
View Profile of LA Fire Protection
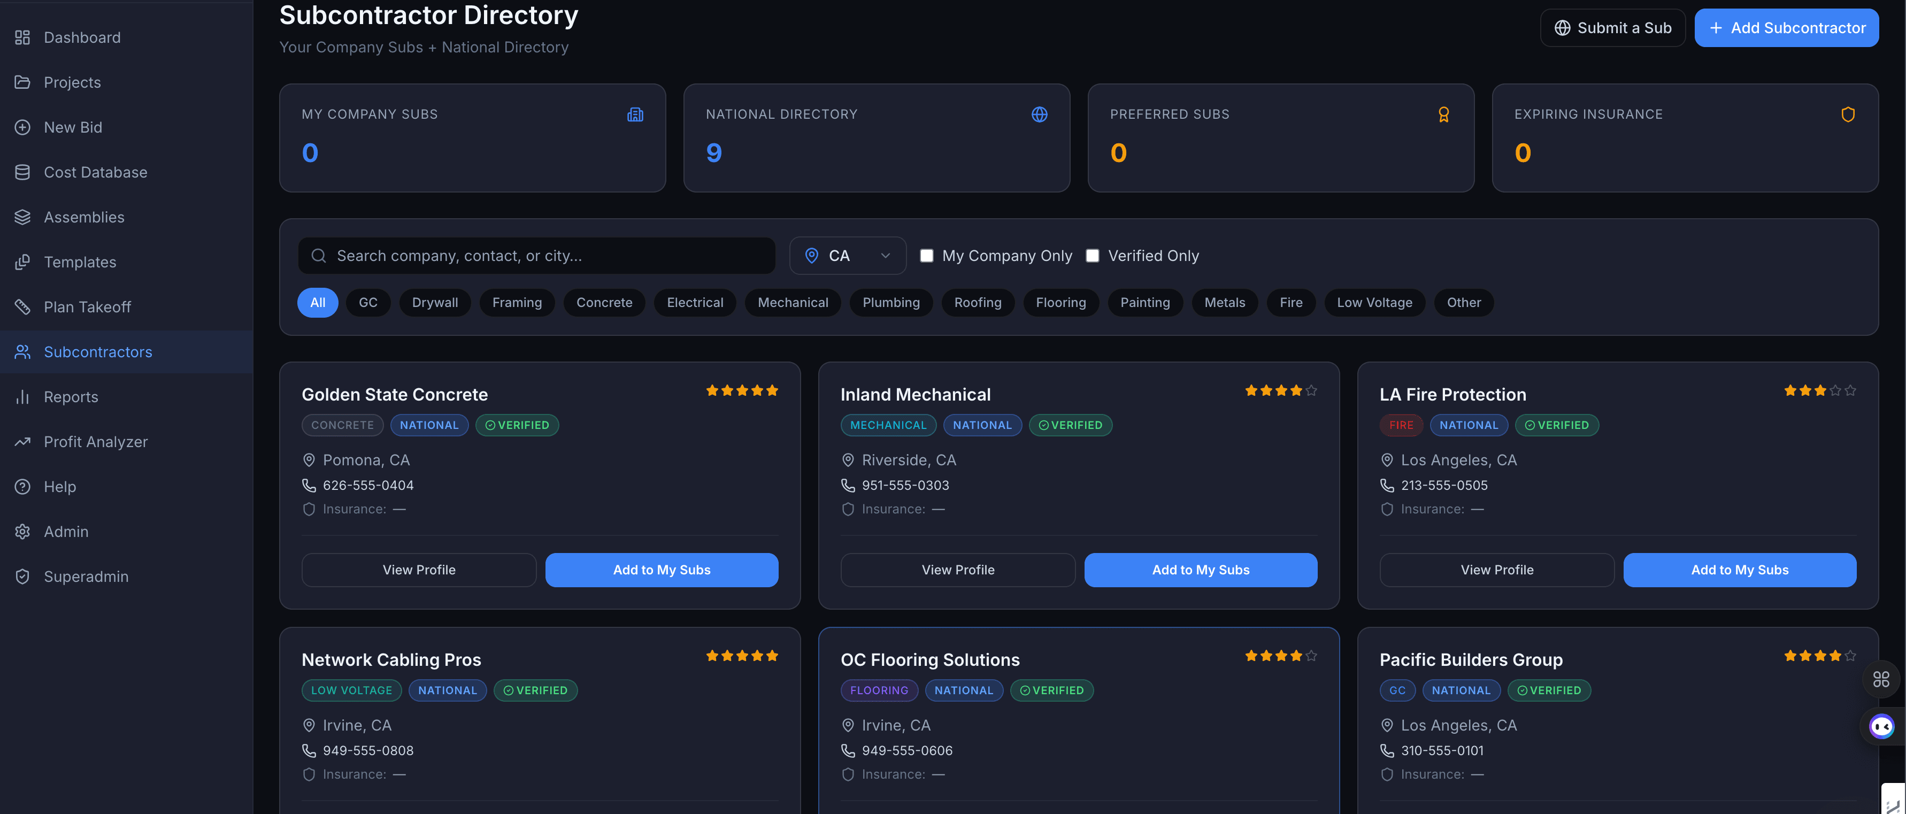click(x=1497, y=570)
